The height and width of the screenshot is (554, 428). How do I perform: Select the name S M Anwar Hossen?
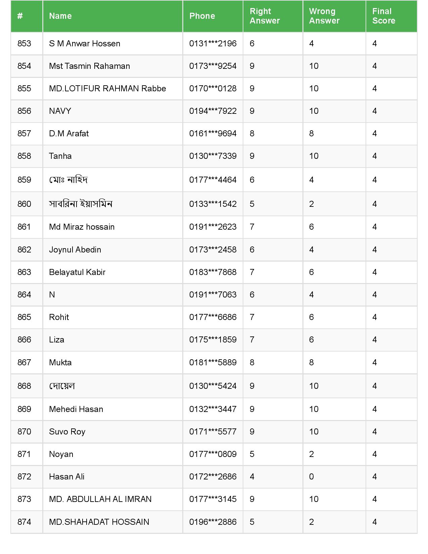(x=85, y=44)
